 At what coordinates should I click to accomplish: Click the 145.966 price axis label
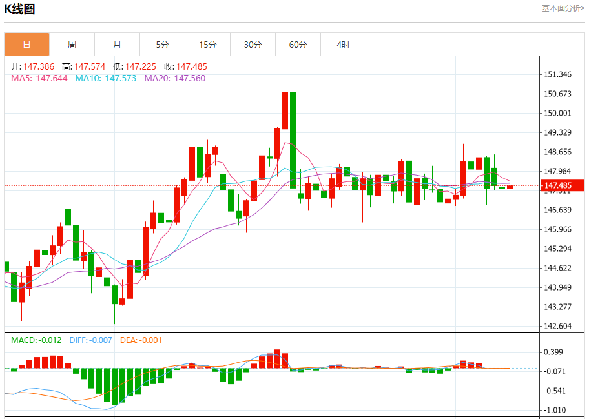coord(558,229)
